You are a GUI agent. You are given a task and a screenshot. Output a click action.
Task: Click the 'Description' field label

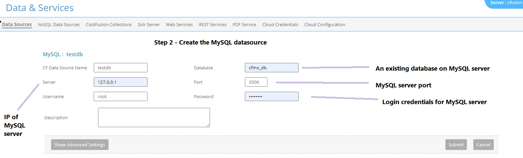(56, 117)
